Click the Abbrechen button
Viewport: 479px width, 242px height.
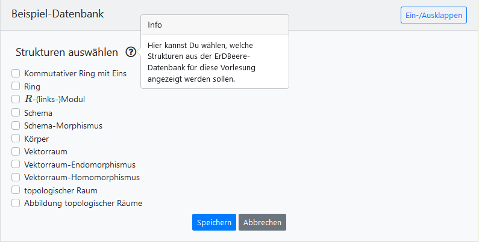pyautogui.click(x=262, y=222)
